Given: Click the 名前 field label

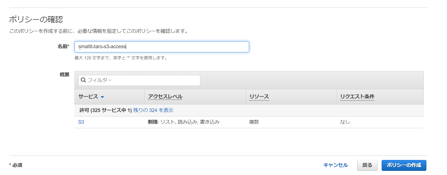Looking at the screenshot, I should click(x=63, y=47).
